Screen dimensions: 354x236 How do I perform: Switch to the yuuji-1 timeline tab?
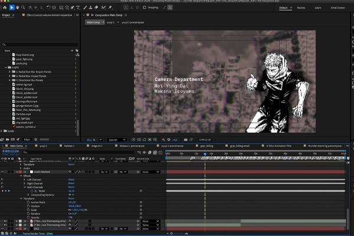pyautogui.click(x=43, y=146)
